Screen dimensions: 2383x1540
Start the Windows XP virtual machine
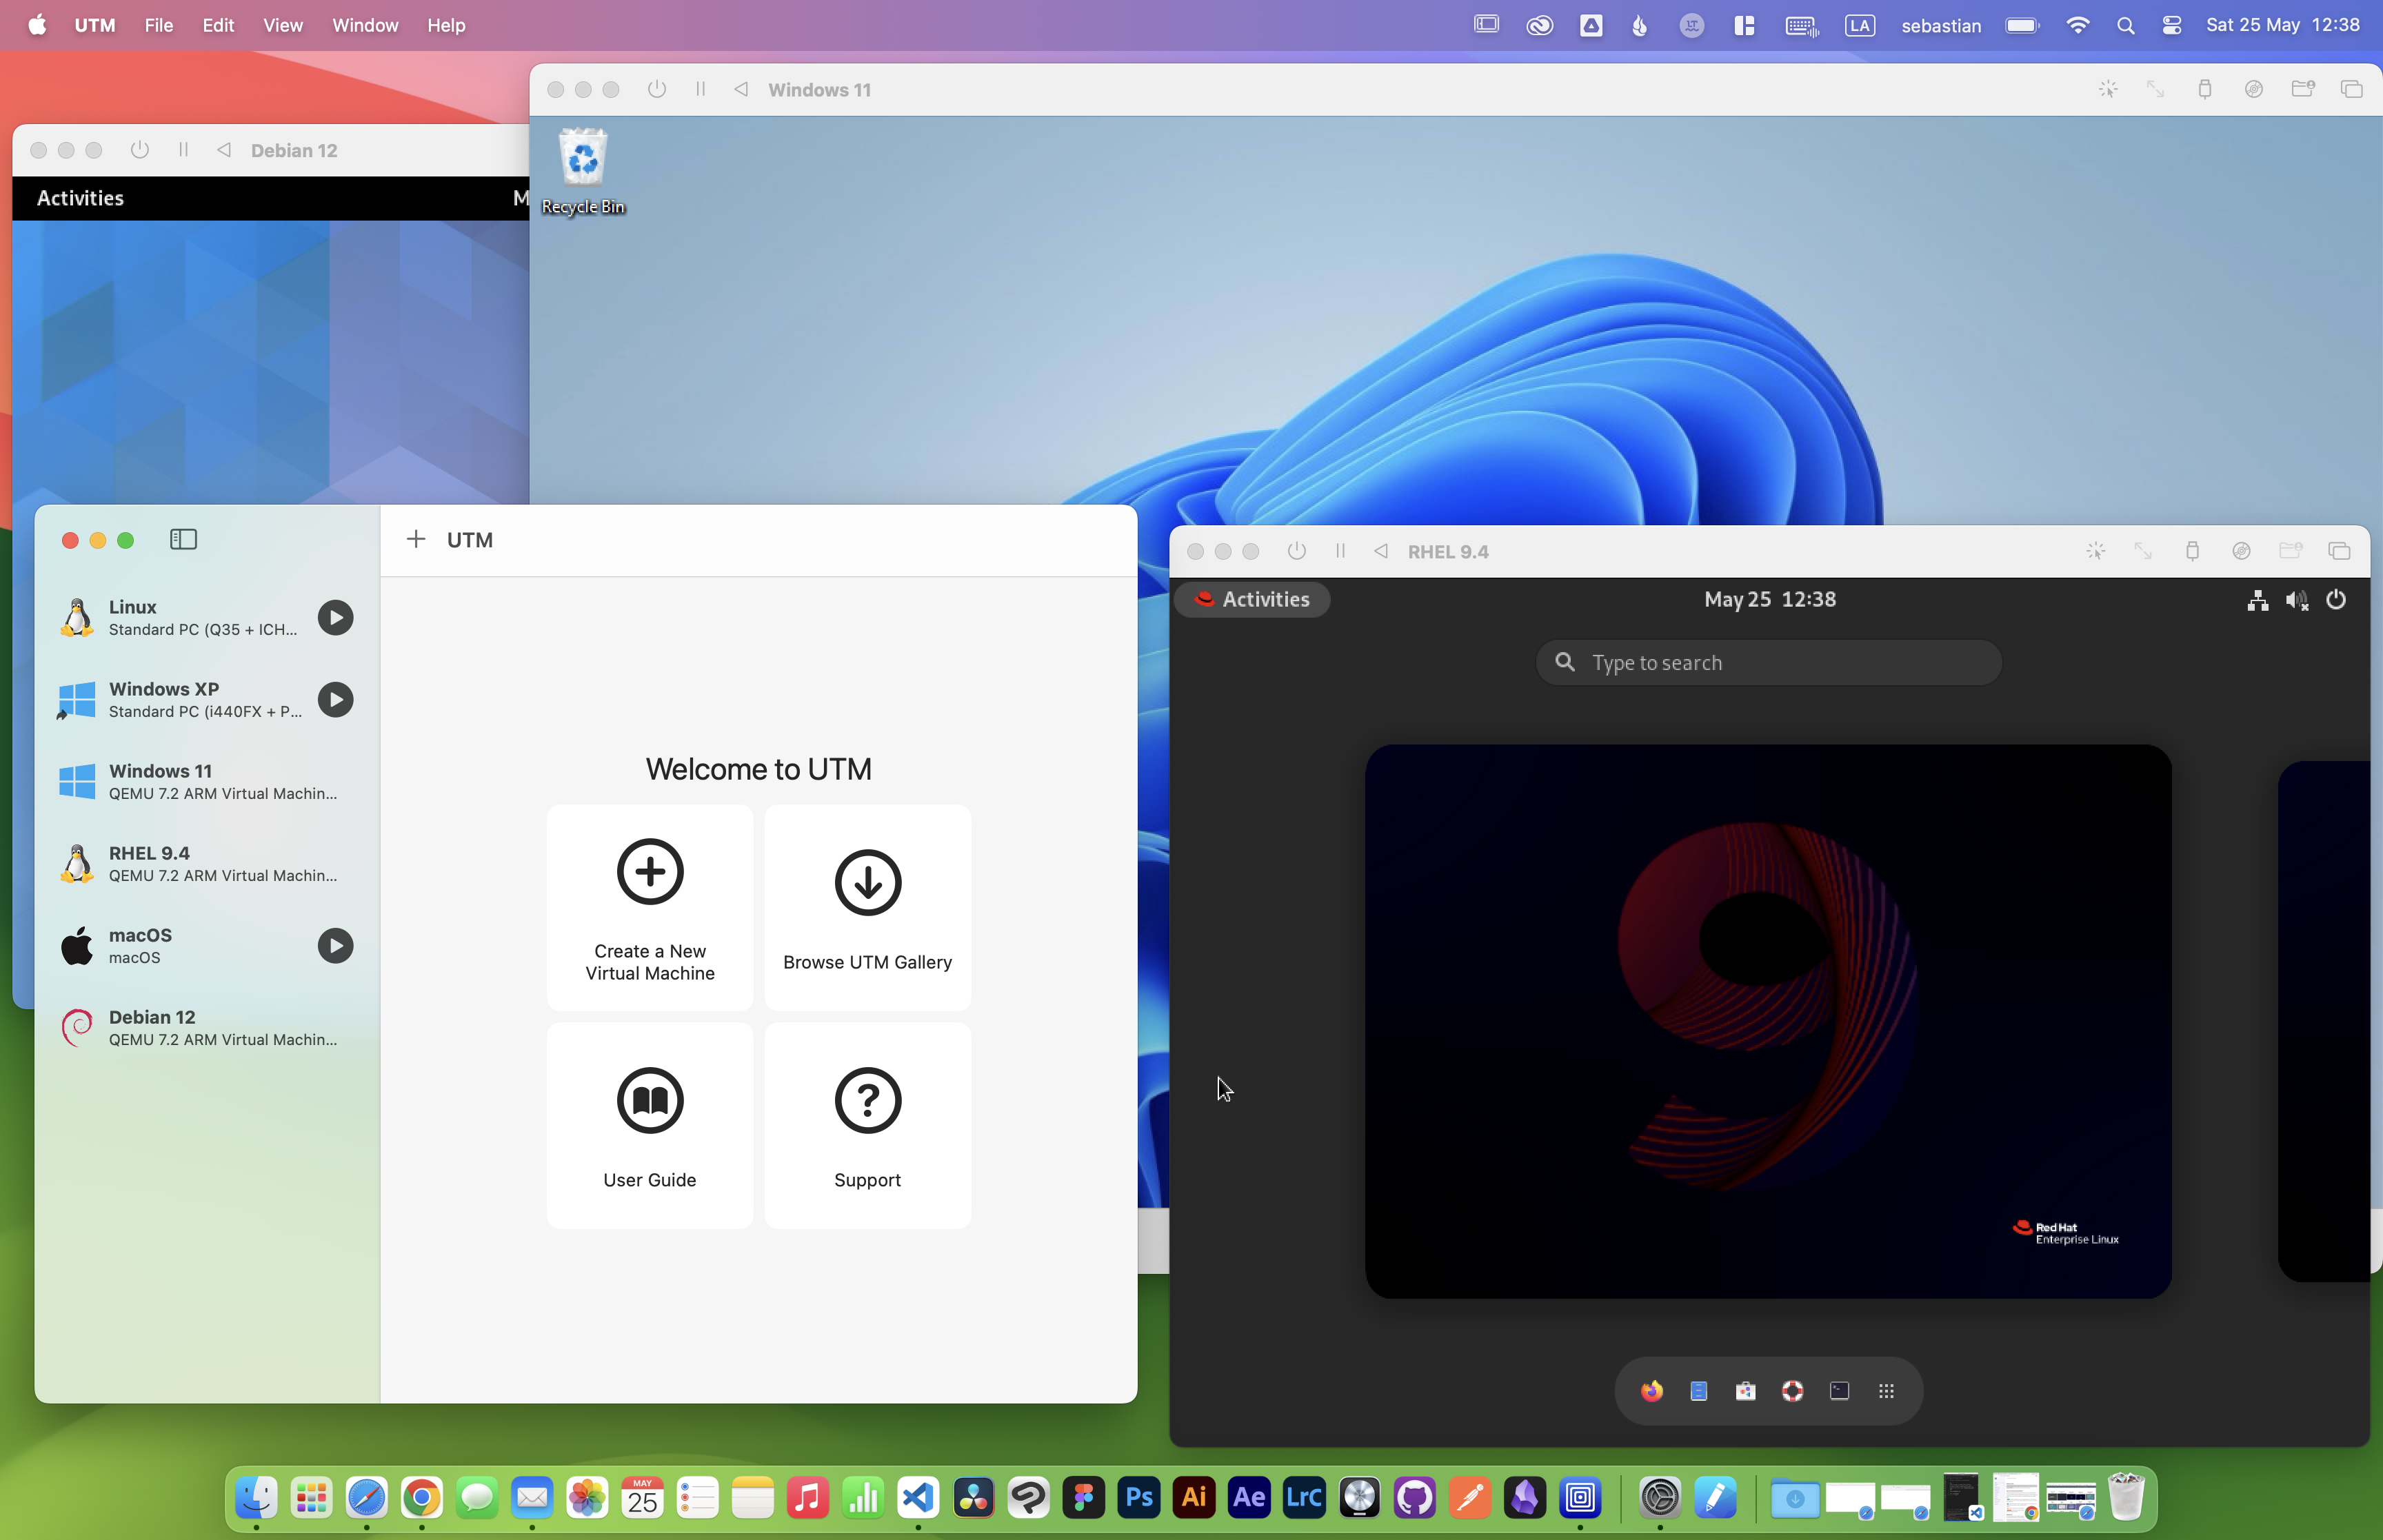(335, 699)
